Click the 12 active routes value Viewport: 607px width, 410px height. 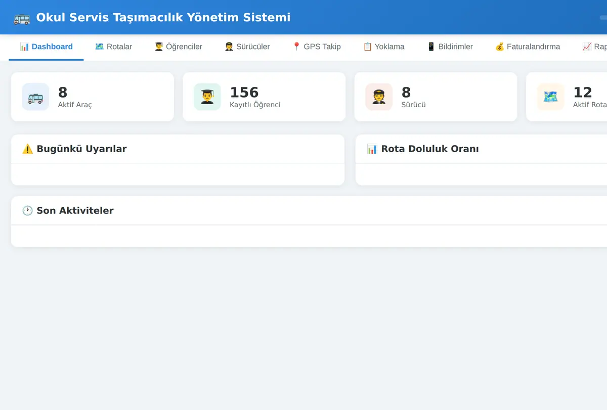point(583,92)
